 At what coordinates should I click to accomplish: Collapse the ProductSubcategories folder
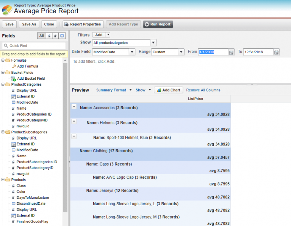[x=3, y=132]
